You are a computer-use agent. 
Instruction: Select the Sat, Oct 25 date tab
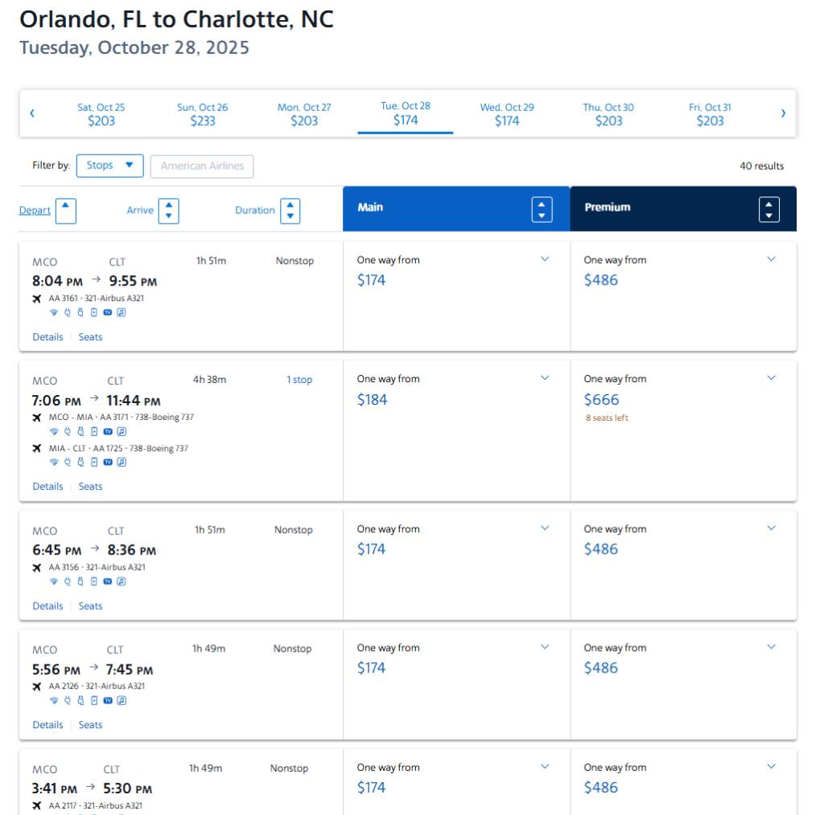pos(101,114)
